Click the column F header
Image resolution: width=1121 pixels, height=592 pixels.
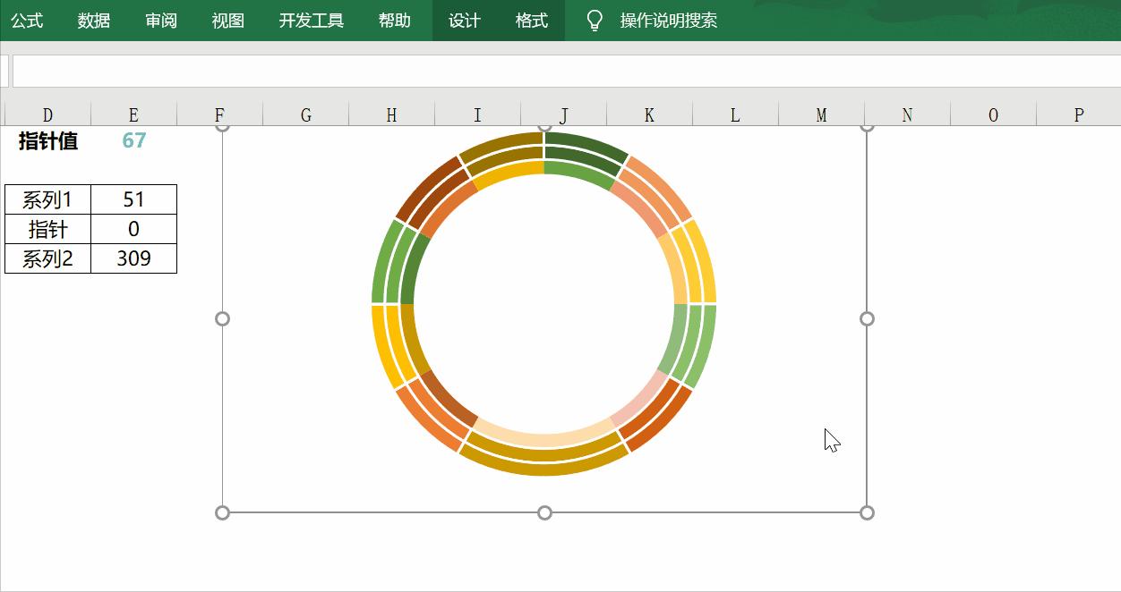[218, 114]
